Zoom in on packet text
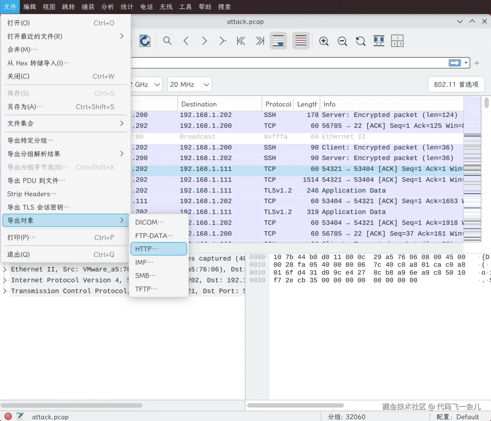The width and height of the screenshot is (491, 421). point(324,41)
